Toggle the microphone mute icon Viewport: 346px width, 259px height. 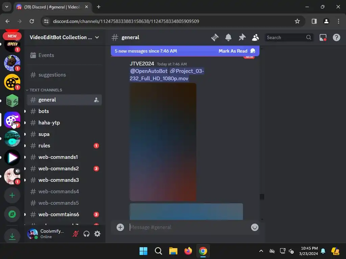pyautogui.click(x=76, y=234)
